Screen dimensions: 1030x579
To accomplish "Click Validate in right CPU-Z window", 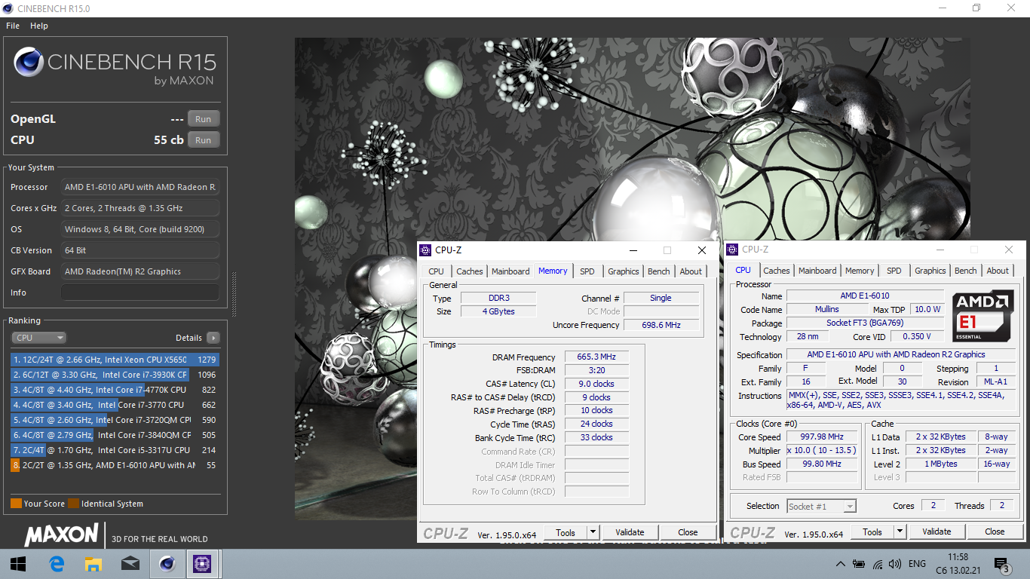I will [x=937, y=532].
